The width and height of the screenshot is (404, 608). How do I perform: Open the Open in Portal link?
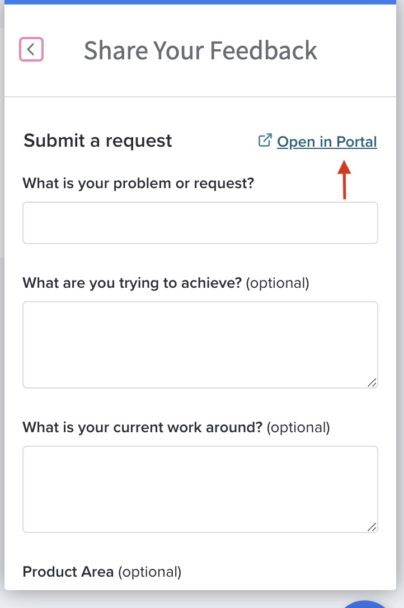pyautogui.click(x=327, y=142)
